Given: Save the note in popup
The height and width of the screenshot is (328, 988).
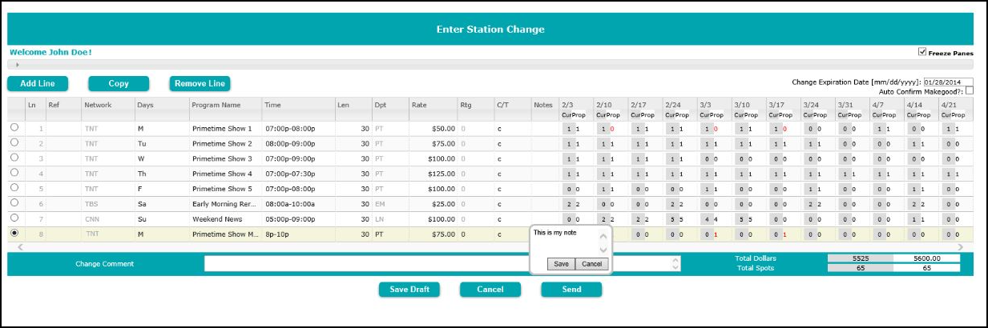Looking at the screenshot, I should click(562, 264).
